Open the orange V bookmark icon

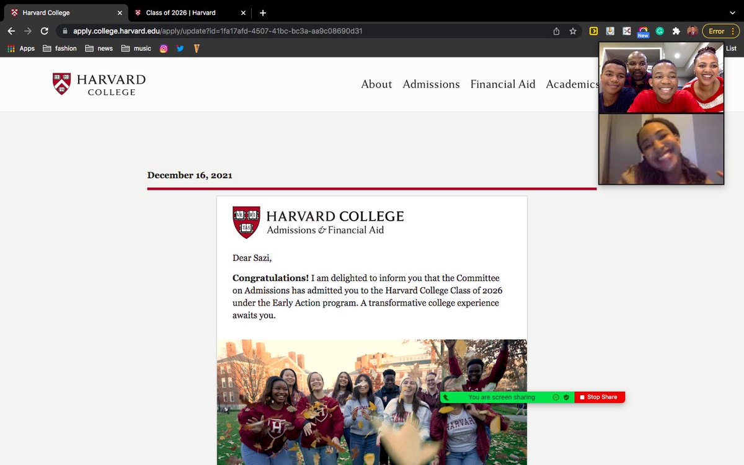pos(197,48)
